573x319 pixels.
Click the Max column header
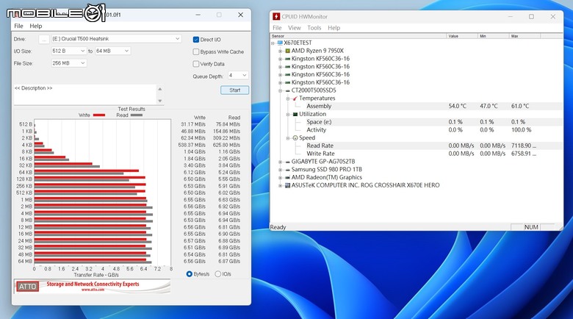[x=525, y=36]
